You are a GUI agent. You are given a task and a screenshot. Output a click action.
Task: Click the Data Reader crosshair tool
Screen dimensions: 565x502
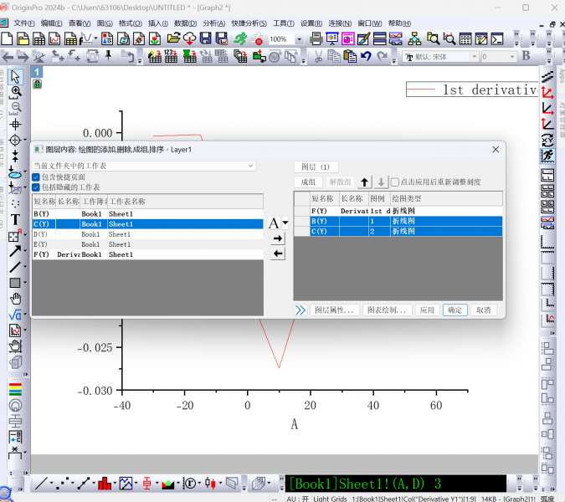[15, 140]
